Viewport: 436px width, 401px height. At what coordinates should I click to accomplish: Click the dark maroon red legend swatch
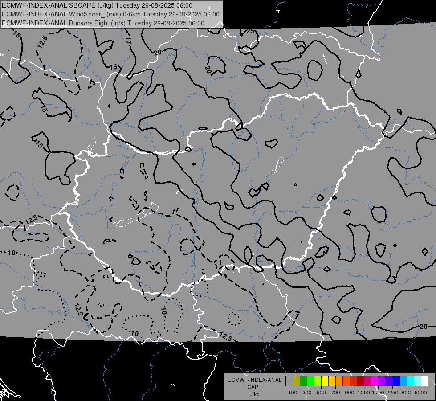click(360, 381)
